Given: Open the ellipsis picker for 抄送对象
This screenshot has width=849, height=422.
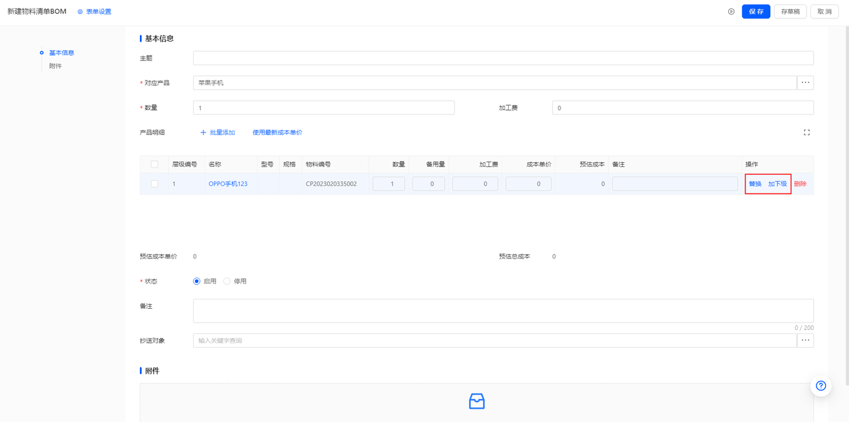Looking at the screenshot, I should point(805,341).
